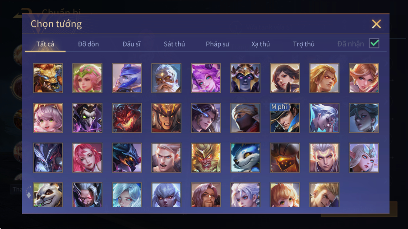Screen dimensions: 408x229
Task: Choose the golden monkey king hero
Action: click(x=206, y=158)
